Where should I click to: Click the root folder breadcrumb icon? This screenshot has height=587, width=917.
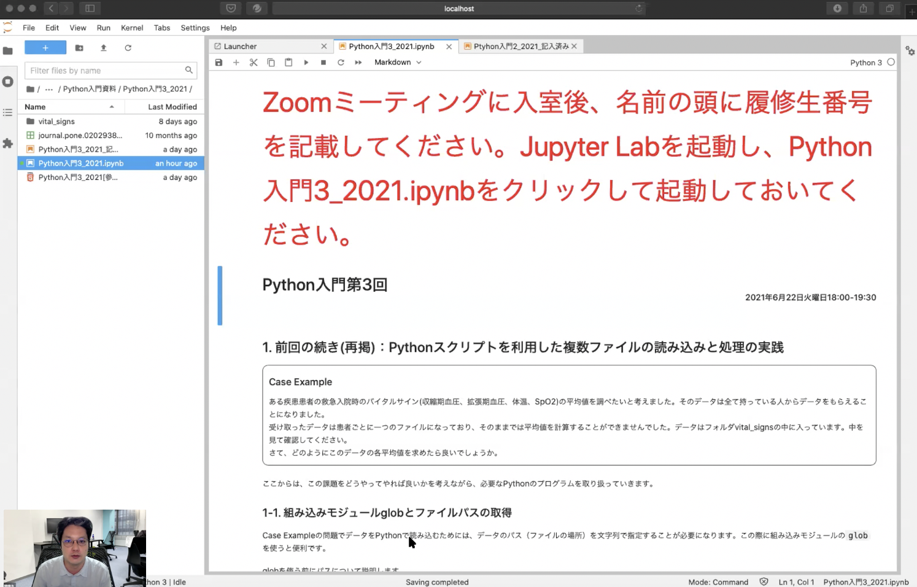(x=30, y=89)
